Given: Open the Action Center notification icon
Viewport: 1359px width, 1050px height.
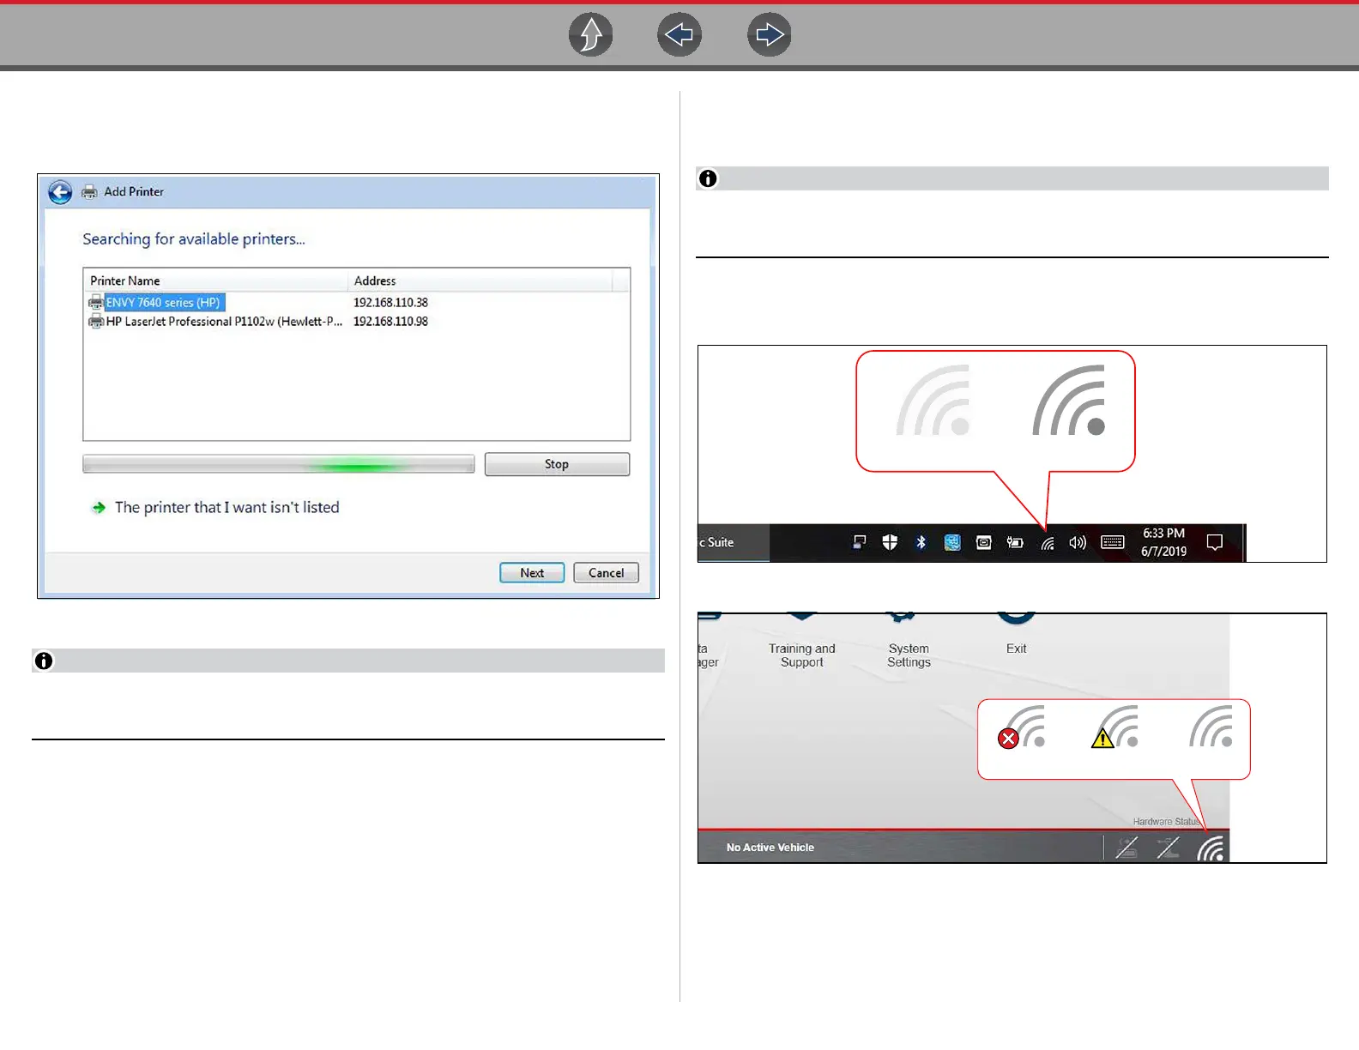Looking at the screenshot, I should click(x=1215, y=542).
